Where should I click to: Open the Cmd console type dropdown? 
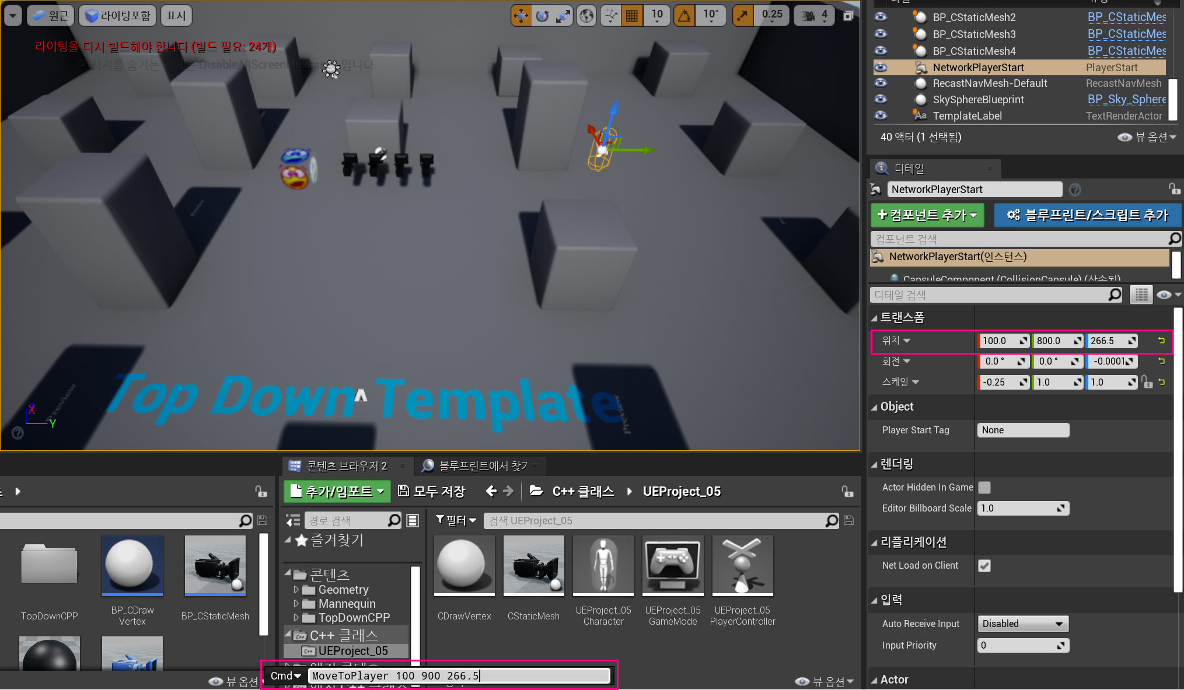point(285,675)
